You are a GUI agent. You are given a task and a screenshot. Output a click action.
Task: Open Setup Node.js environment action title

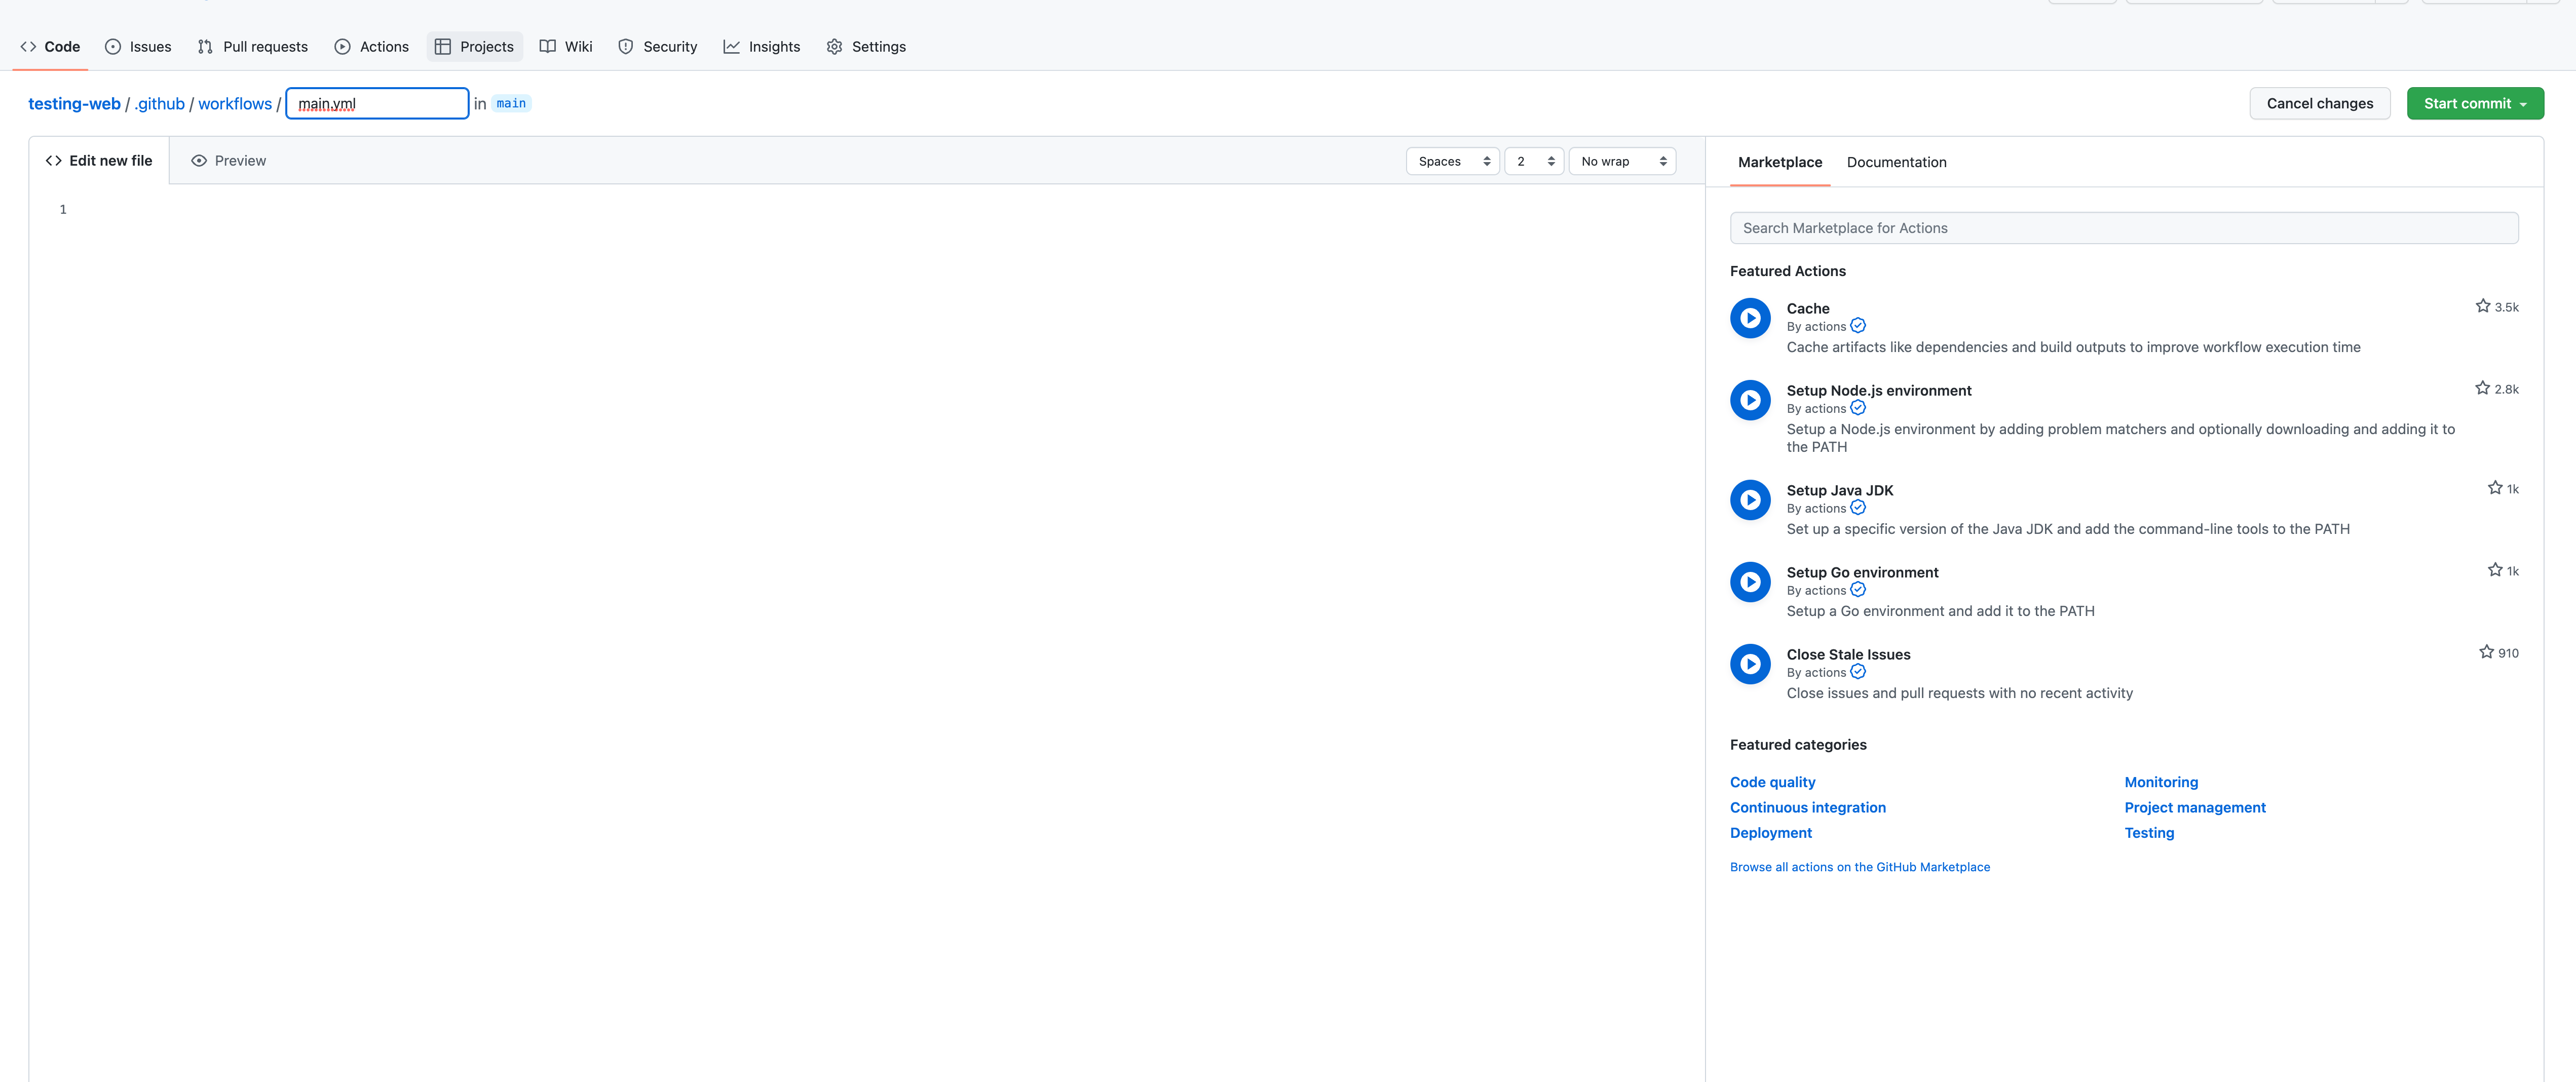[1879, 390]
